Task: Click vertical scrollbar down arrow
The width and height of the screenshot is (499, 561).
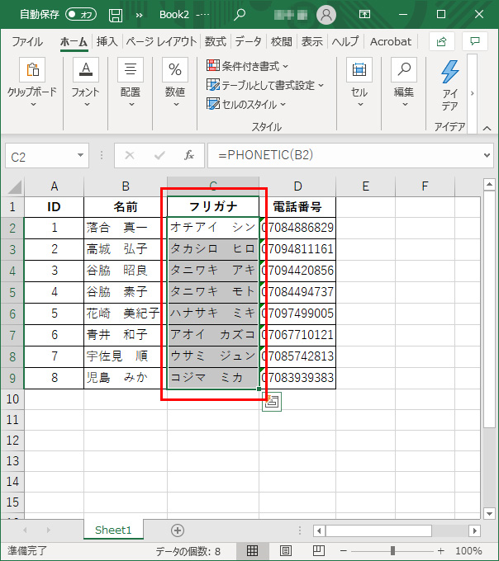Action: pyautogui.click(x=489, y=513)
